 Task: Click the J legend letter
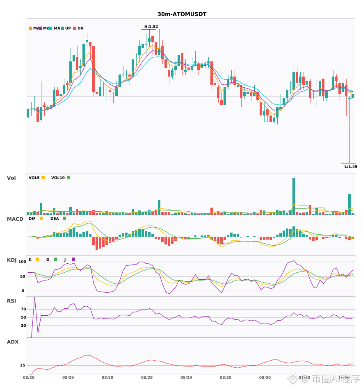coord(65,260)
